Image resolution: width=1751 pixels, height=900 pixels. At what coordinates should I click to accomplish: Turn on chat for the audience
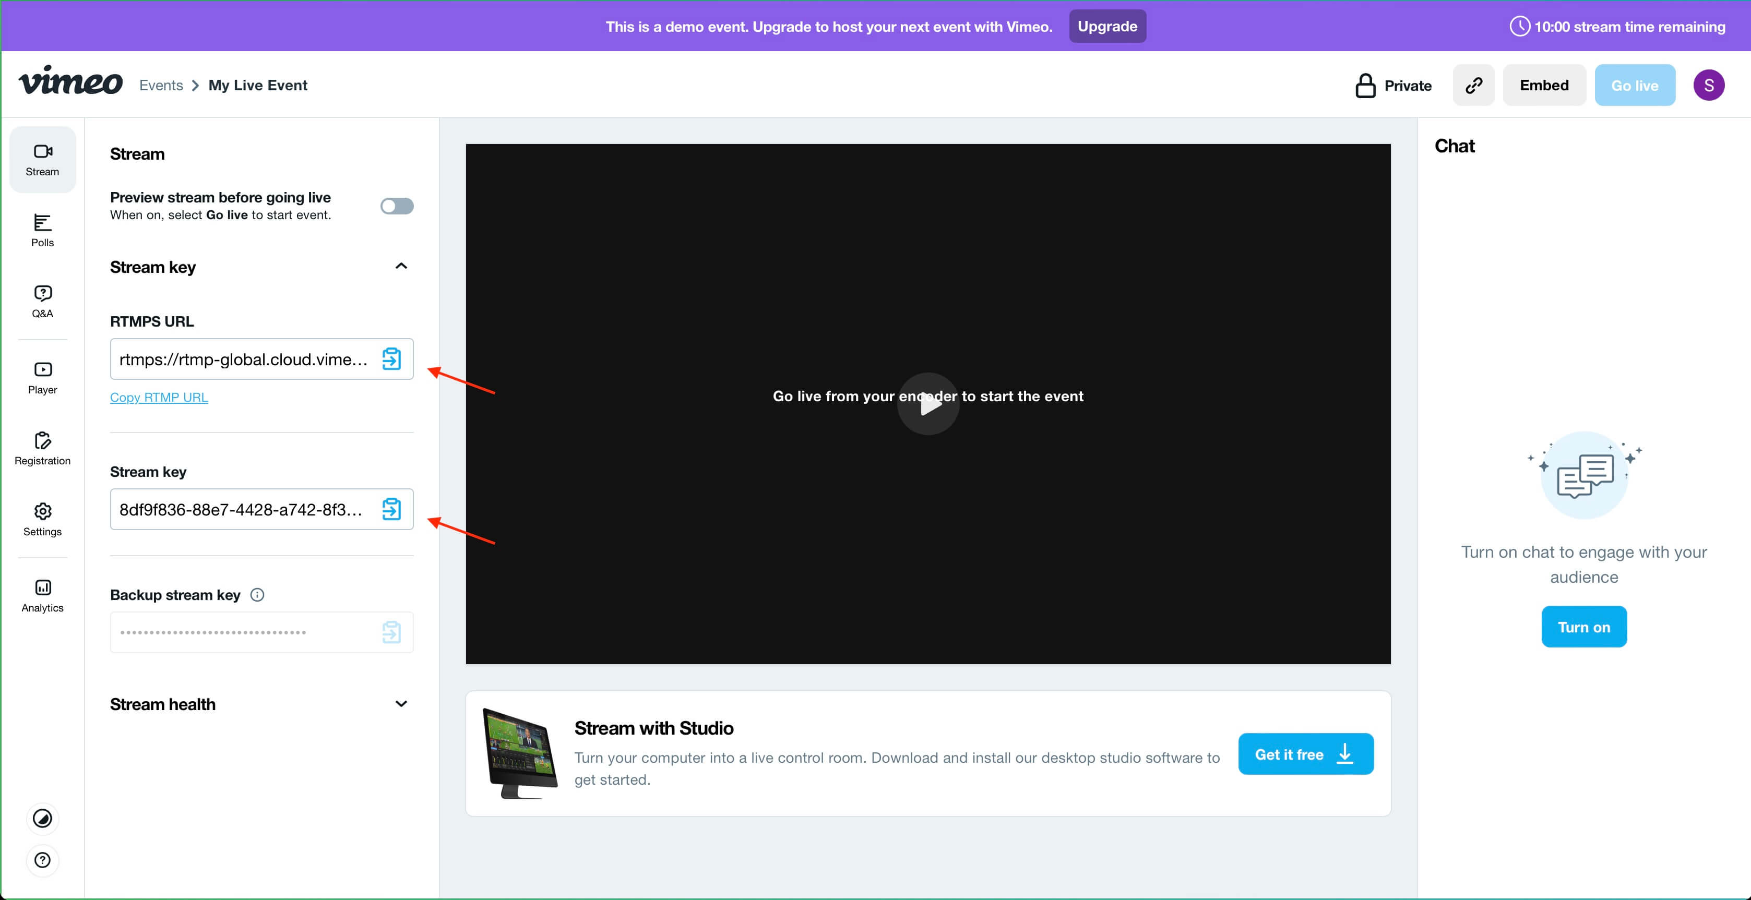[x=1584, y=626]
